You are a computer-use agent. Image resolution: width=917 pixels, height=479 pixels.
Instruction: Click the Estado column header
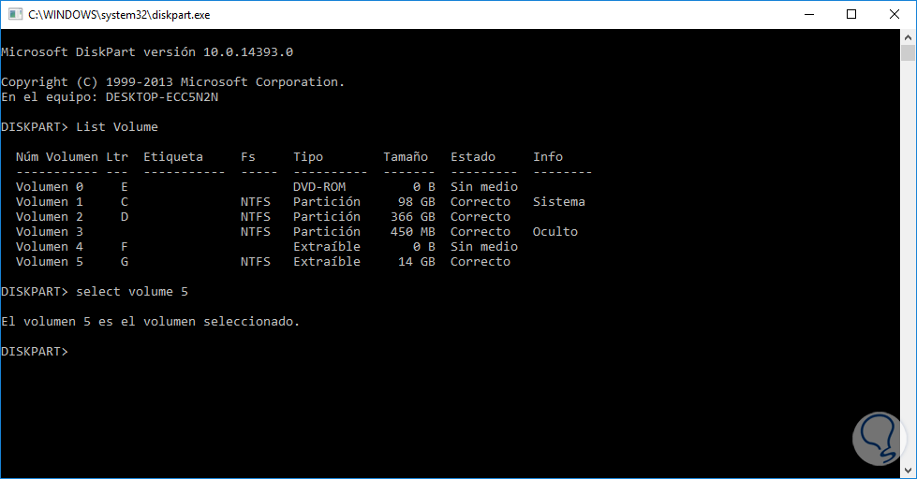pos(473,157)
